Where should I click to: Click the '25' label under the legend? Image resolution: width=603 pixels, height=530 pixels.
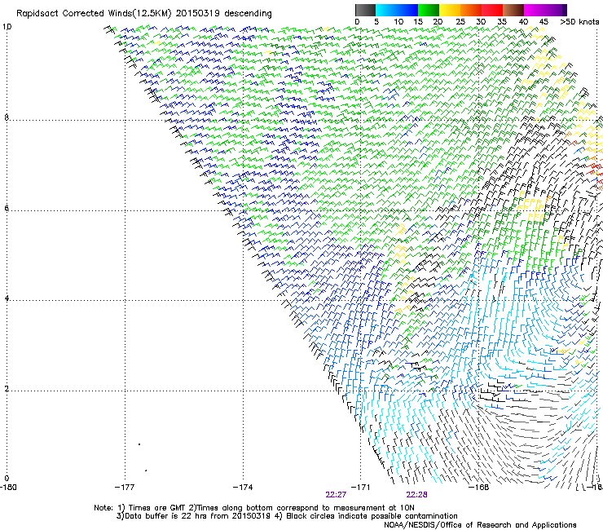click(460, 22)
